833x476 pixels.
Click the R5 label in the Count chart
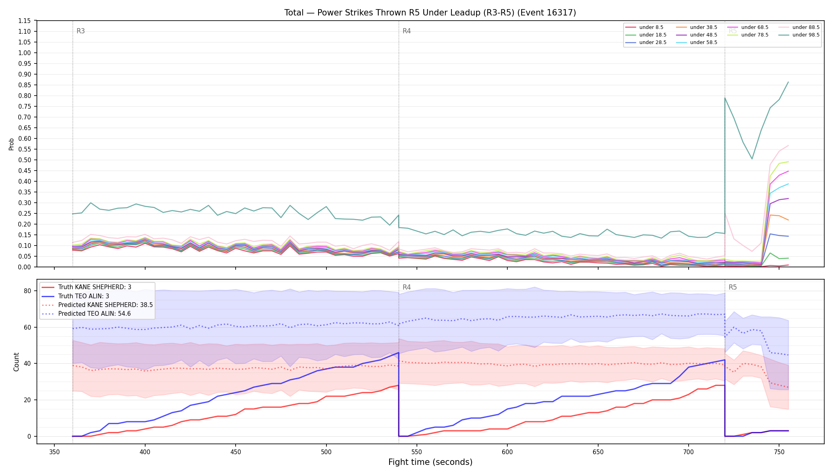(733, 287)
